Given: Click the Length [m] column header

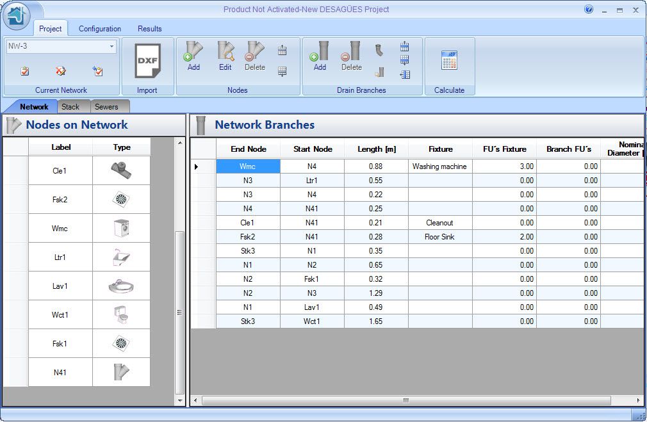Looking at the screenshot, I should [377, 149].
